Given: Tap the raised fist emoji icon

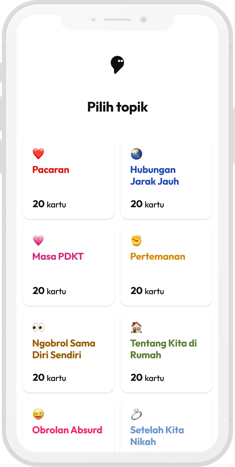Looking at the screenshot, I should click(136, 241).
